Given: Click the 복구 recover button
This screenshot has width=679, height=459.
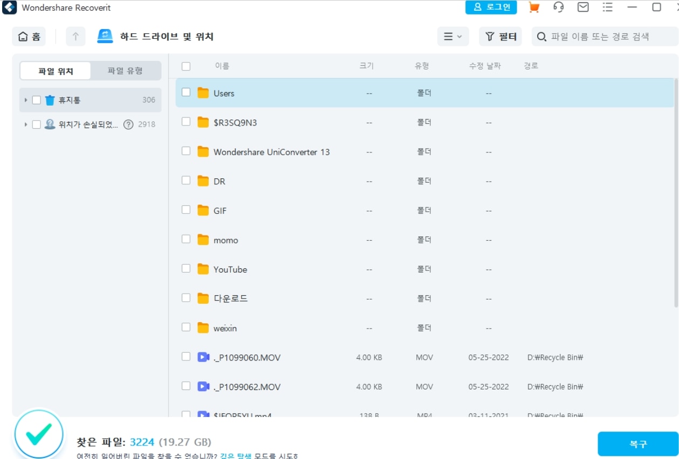Looking at the screenshot, I should [638, 444].
